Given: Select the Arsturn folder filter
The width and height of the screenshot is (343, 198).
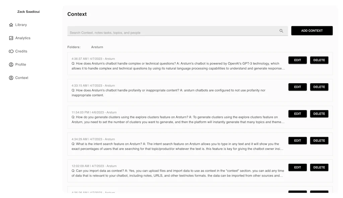Looking at the screenshot, I should tap(97, 47).
